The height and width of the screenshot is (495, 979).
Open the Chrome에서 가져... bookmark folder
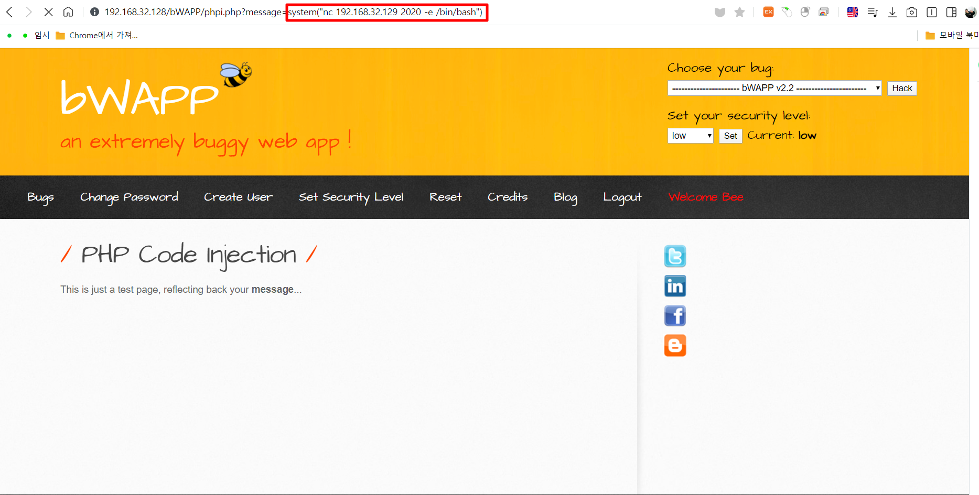point(96,35)
